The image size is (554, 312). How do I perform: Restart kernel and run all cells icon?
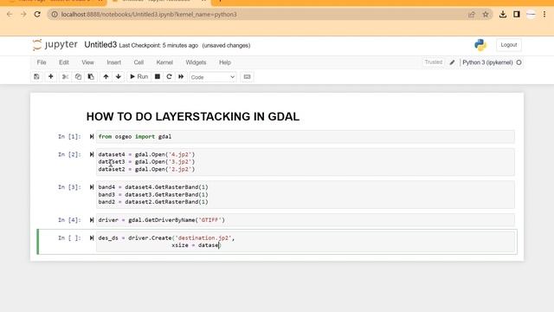pyautogui.click(x=181, y=77)
